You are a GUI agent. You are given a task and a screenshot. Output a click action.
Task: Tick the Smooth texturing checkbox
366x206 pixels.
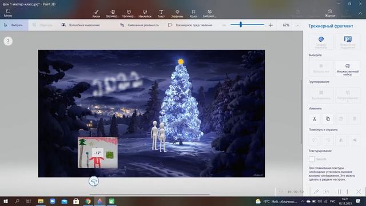pyautogui.click(x=312, y=159)
